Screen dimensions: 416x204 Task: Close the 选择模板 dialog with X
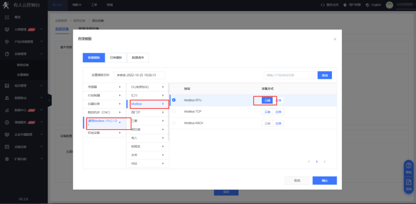pyautogui.click(x=335, y=39)
